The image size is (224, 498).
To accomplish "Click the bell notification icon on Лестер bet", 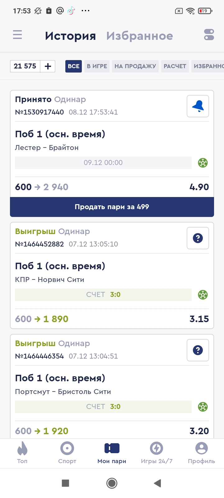I will 198,106.
